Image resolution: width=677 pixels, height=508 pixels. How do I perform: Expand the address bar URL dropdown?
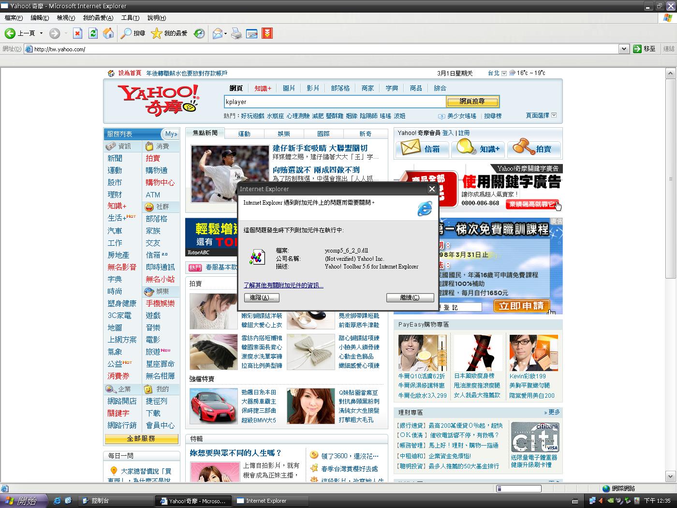(624, 49)
